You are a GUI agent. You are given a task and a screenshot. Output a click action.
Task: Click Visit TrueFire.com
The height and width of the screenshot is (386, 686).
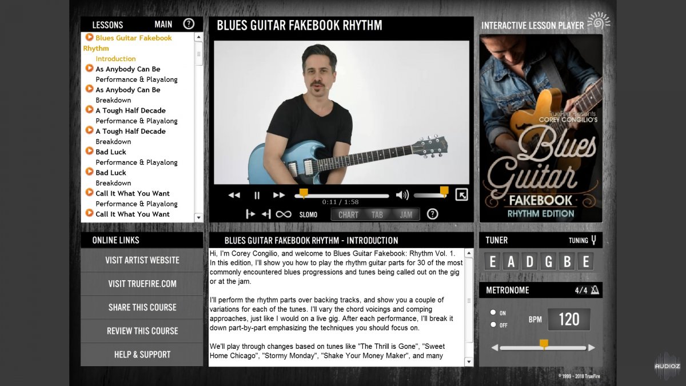tap(142, 284)
